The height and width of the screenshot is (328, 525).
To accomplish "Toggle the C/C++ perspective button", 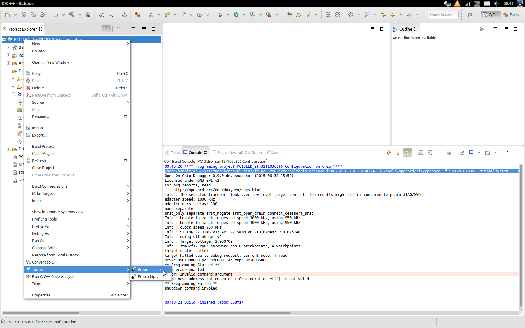I will [x=491, y=15].
